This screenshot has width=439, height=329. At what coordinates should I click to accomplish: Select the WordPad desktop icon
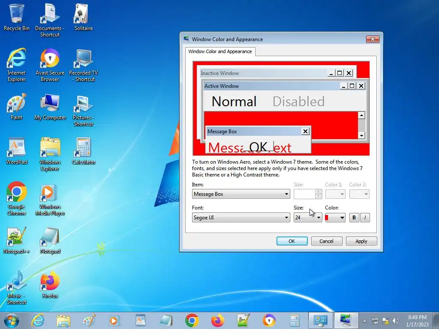click(17, 151)
